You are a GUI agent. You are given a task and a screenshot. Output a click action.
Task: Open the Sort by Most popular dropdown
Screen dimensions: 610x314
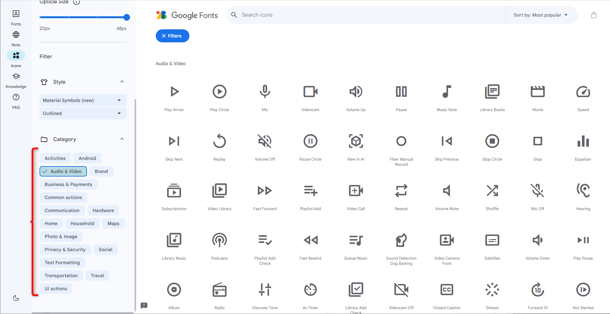[541, 15]
